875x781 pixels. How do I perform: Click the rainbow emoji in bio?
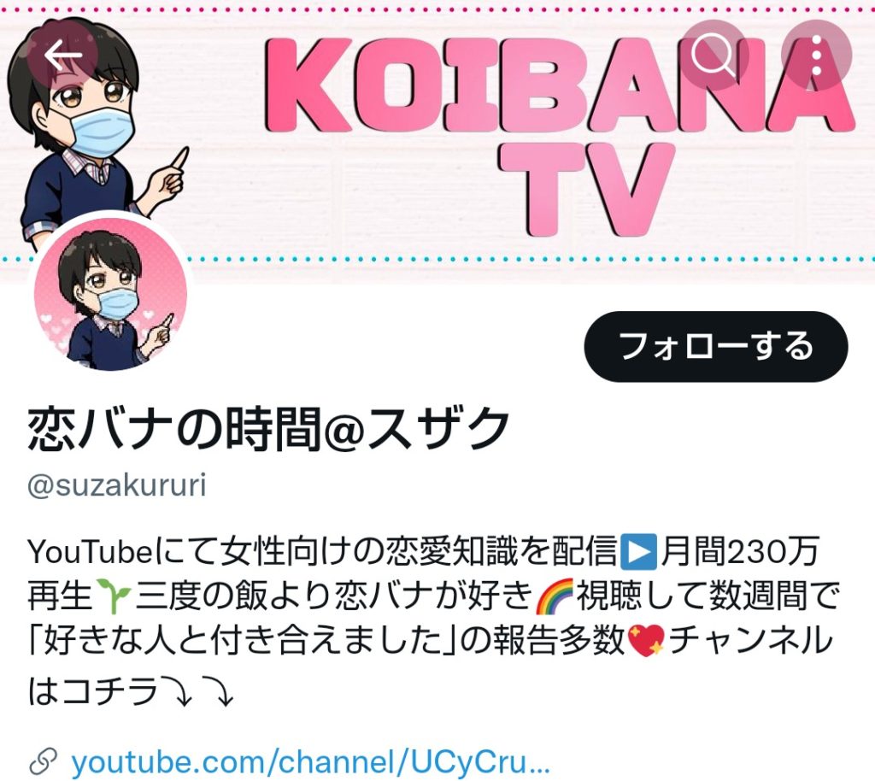coord(554,596)
